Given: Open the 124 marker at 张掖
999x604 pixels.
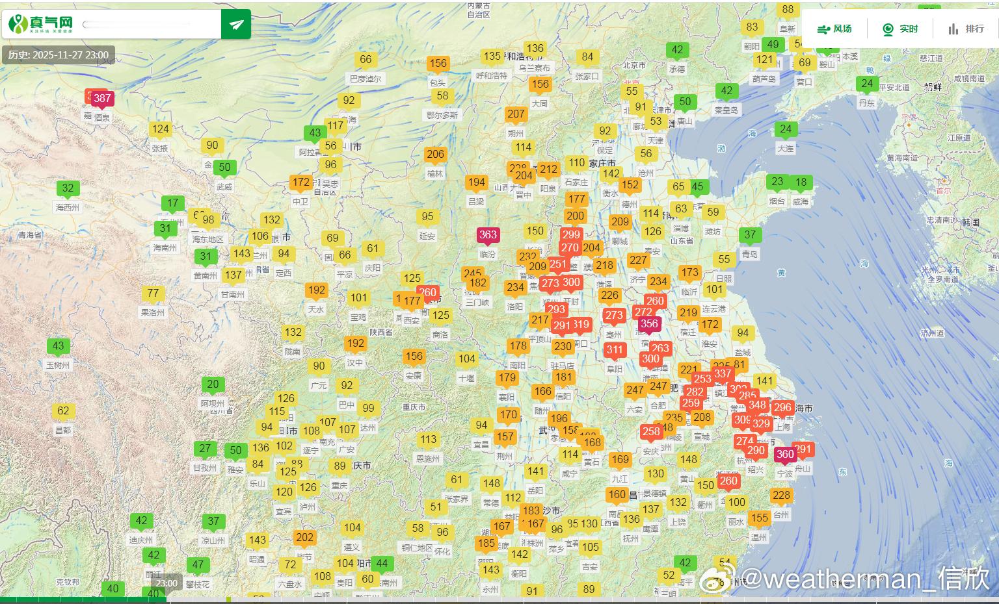Looking at the screenshot, I should [x=161, y=129].
